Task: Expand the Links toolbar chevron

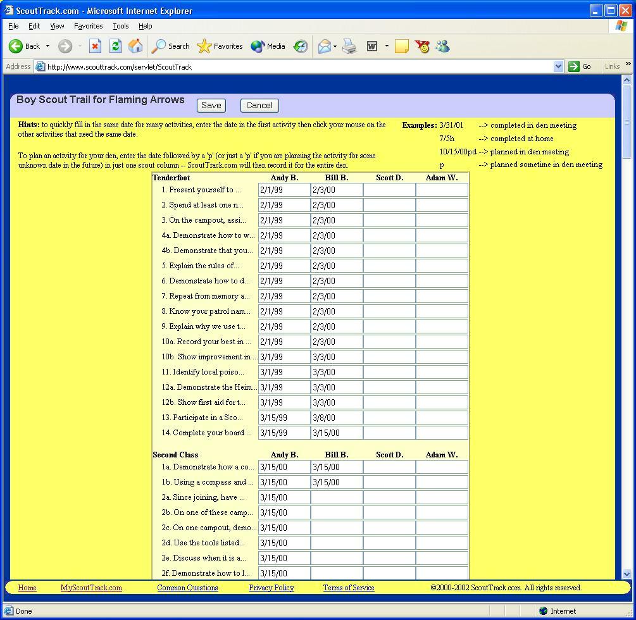Action: [x=628, y=64]
